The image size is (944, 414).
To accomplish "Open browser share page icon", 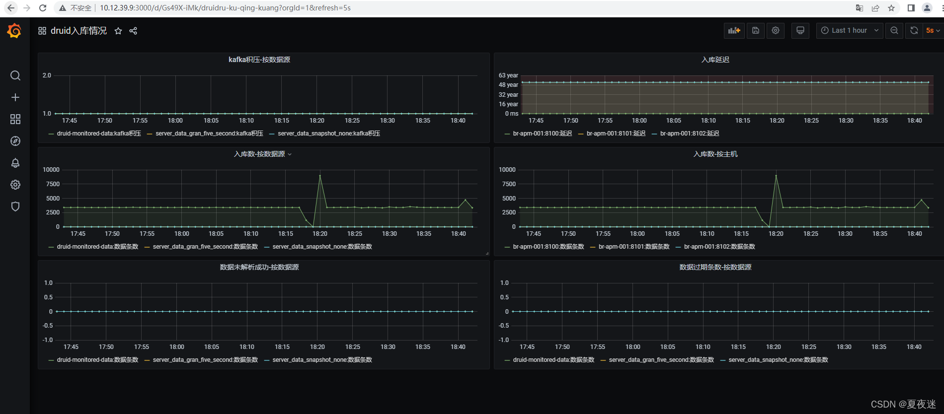I will coord(875,8).
